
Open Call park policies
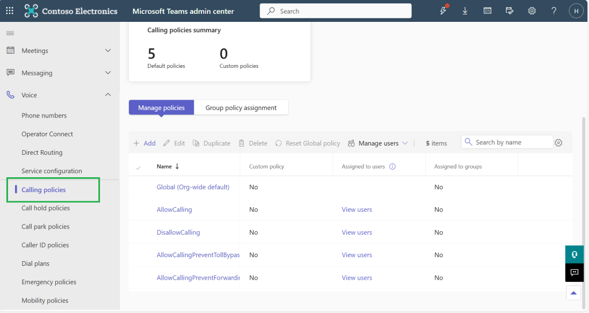pos(45,226)
